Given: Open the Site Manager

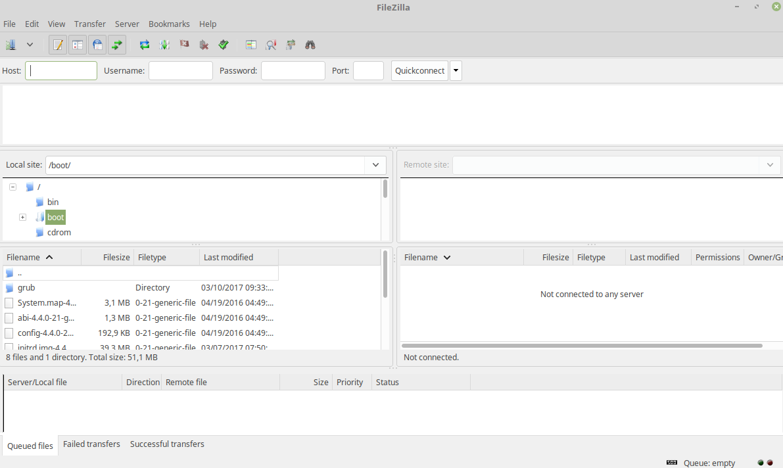Looking at the screenshot, I should (x=11, y=45).
